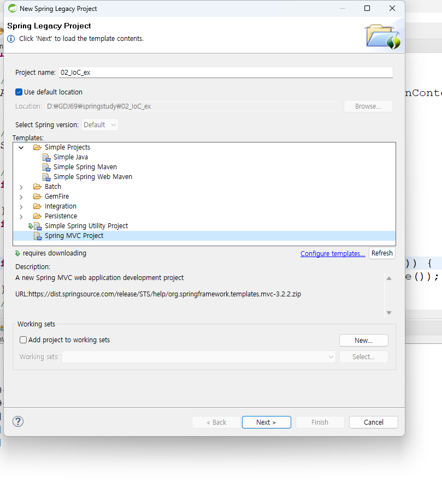The image size is (442, 488).
Task: Click the info icon beside the message
Action: click(11, 39)
